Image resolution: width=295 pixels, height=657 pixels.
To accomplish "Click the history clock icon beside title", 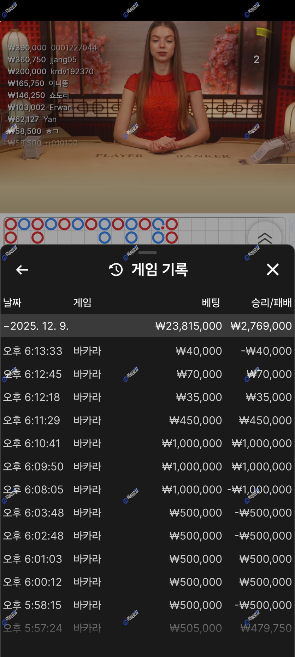I will [116, 270].
